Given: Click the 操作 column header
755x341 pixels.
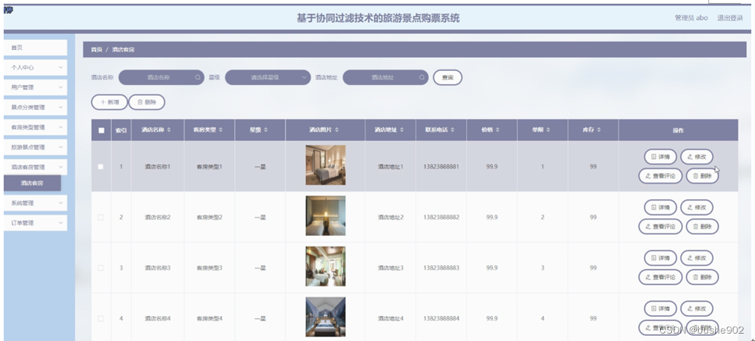Looking at the screenshot, I should (678, 130).
